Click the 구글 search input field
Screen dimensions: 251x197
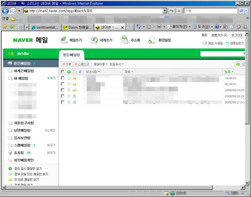click(x=210, y=11)
